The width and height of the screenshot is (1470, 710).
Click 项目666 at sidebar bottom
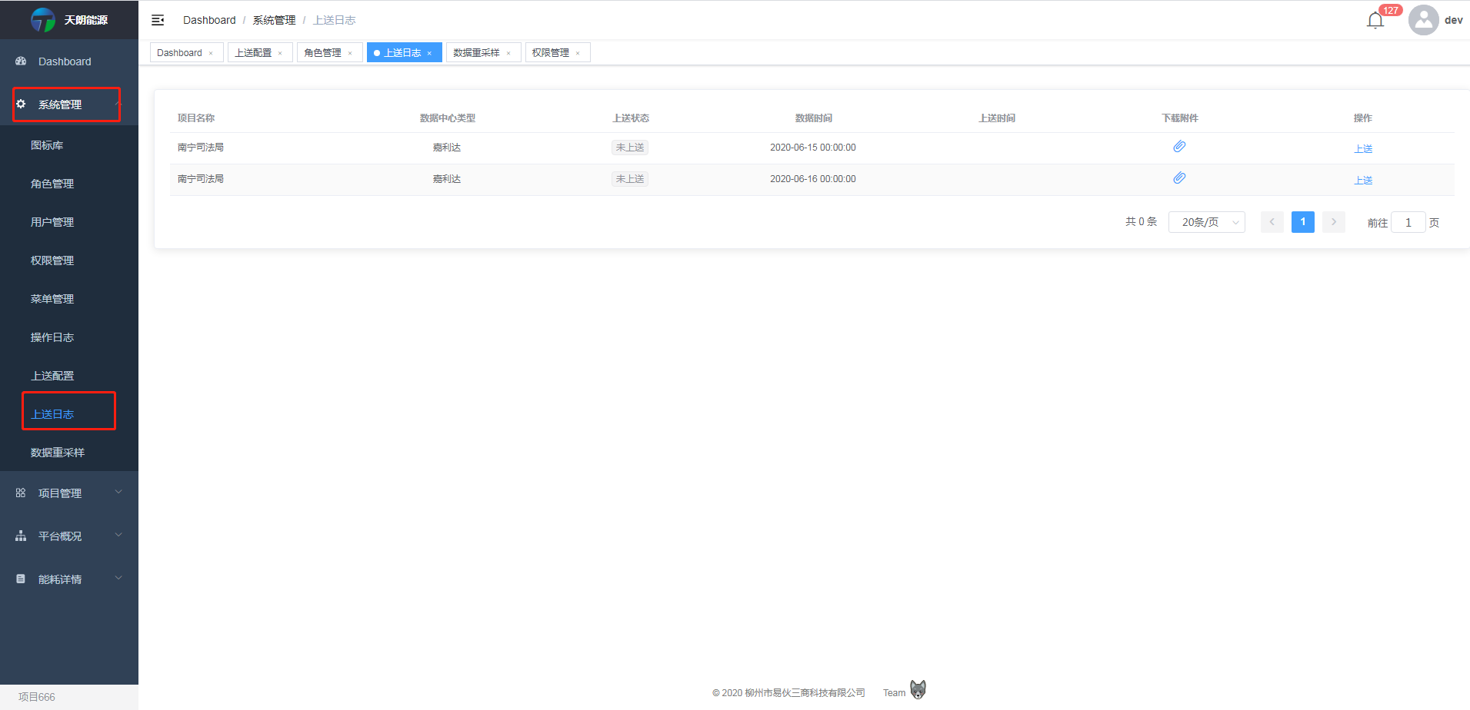[x=37, y=697]
